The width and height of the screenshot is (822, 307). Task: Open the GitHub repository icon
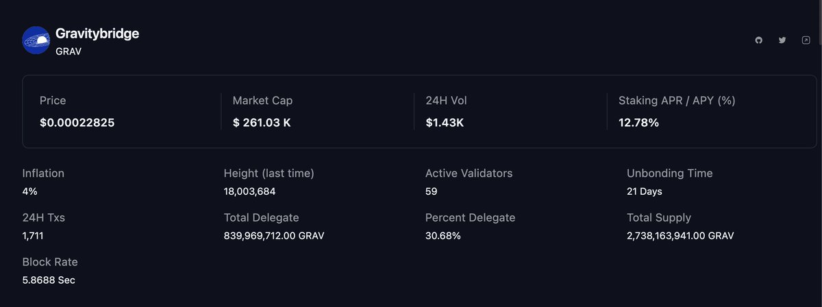coord(758,40)
